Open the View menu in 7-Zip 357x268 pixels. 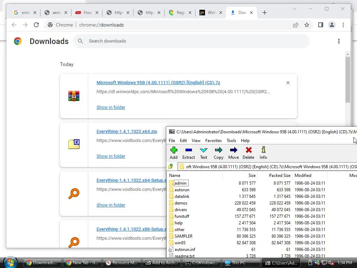[196, 141]
